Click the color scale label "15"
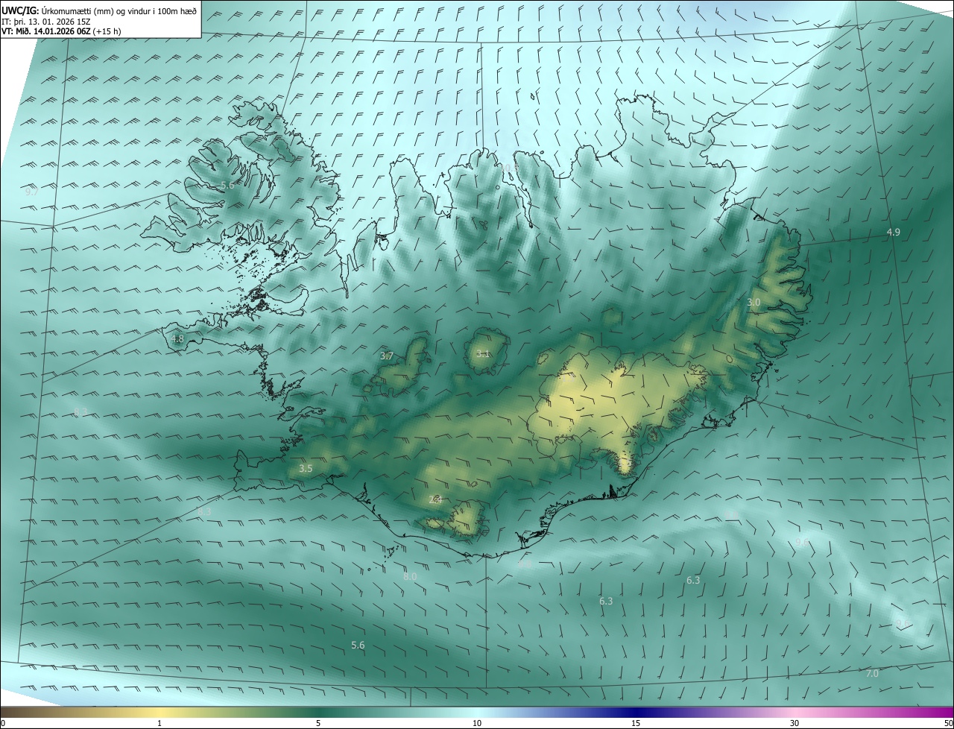This screenshot has width=954, height=729. 636,723
